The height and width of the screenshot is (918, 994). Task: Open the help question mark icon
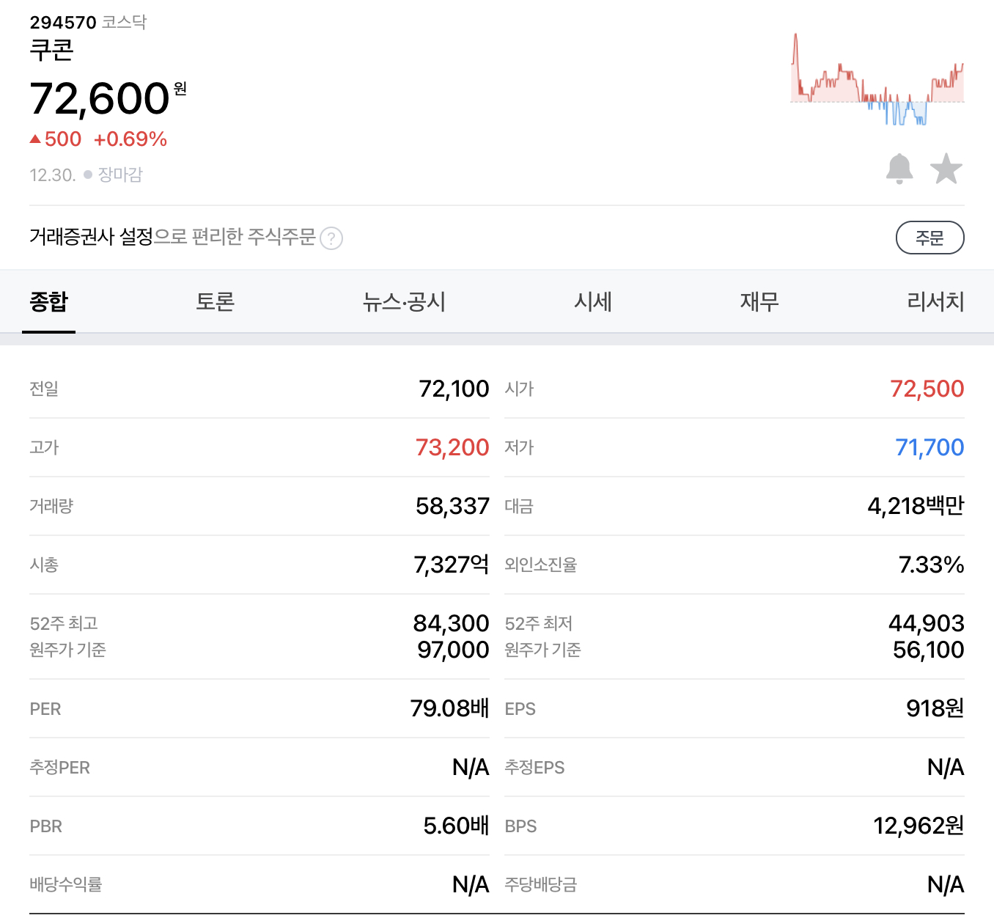[331, 238]
